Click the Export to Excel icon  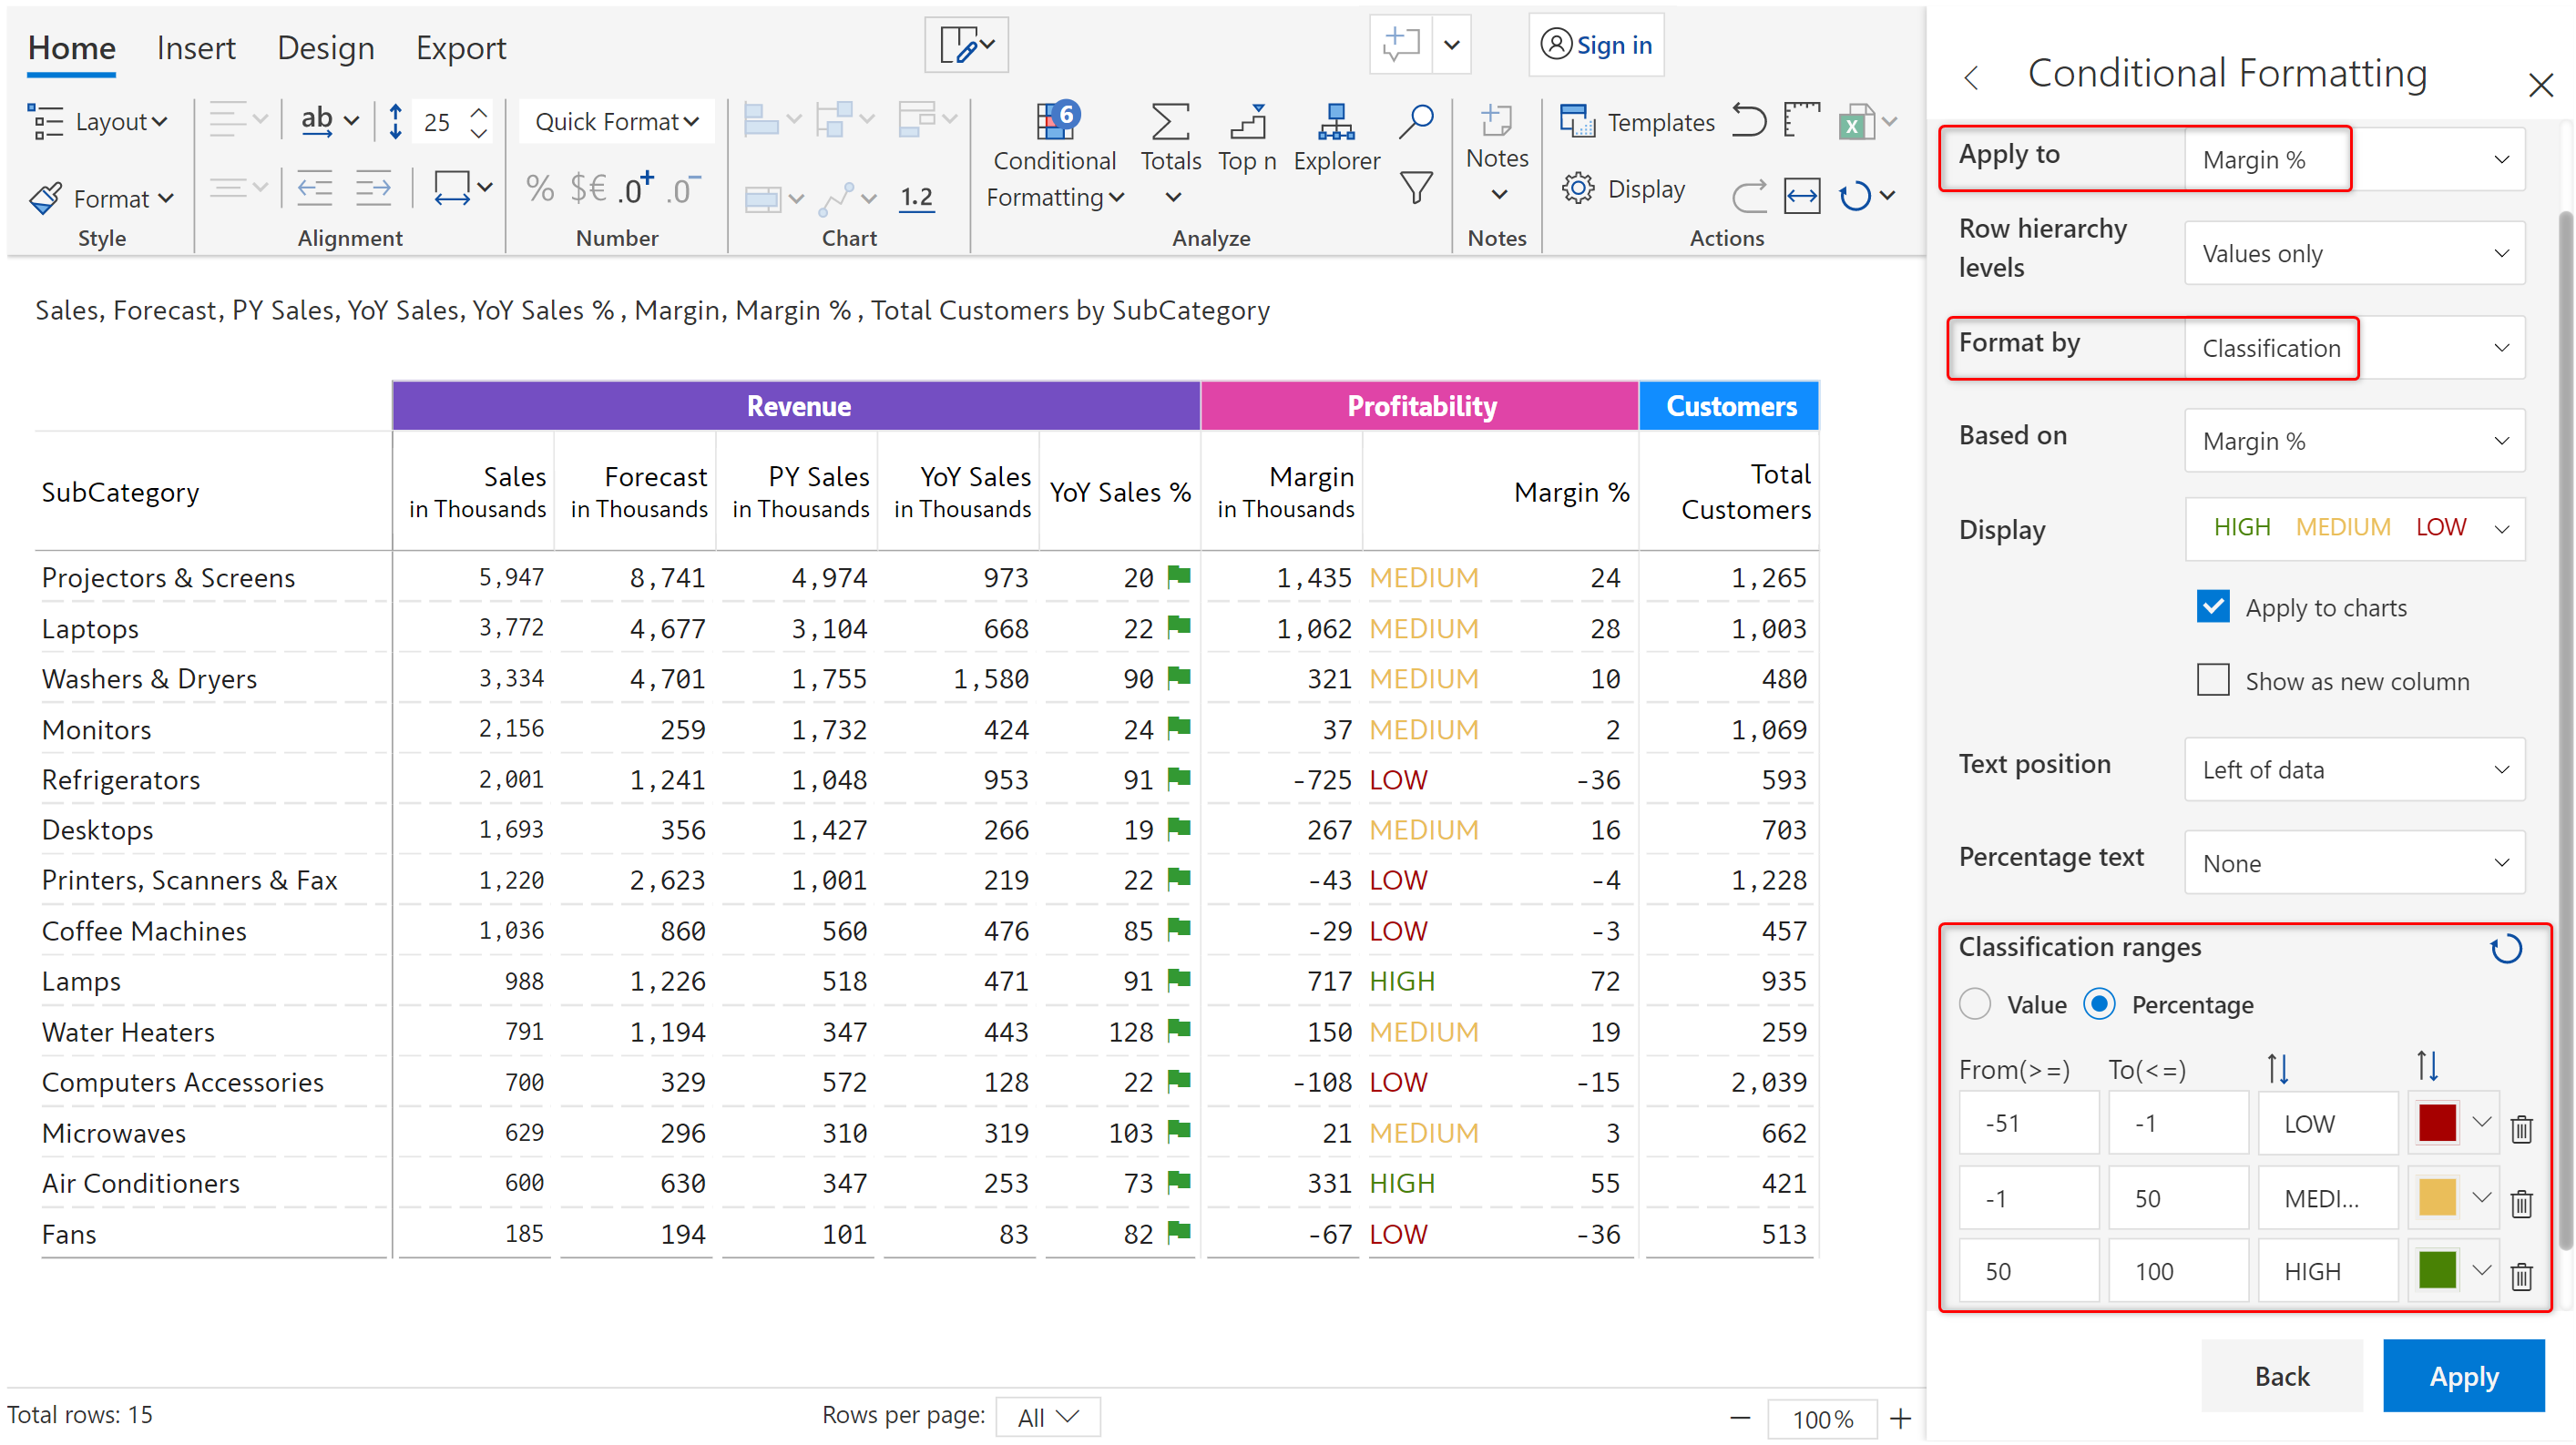point(1856,123)
